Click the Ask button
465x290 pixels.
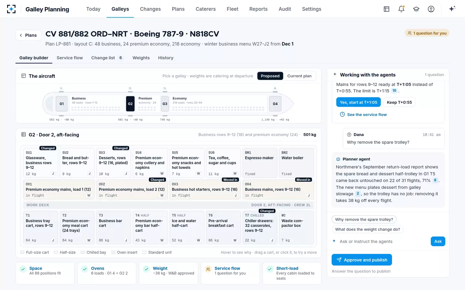click(438, 241)
